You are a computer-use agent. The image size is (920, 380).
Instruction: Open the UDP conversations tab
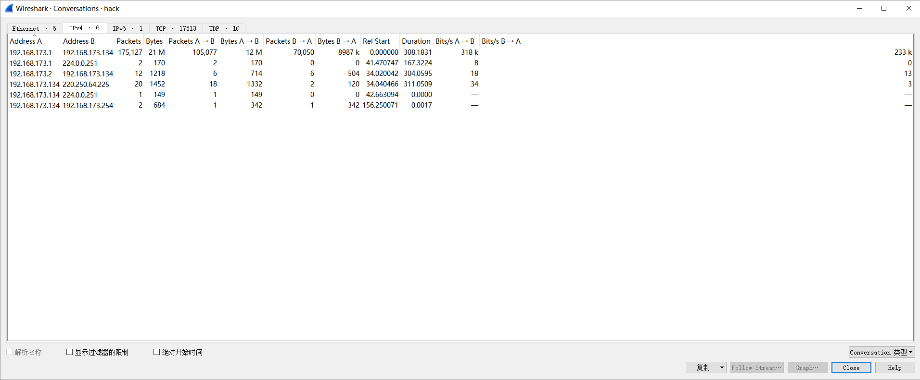tap(224, 28)
